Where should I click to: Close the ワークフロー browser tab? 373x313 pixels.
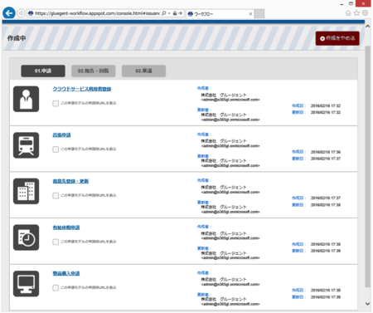tap(250, 13)
